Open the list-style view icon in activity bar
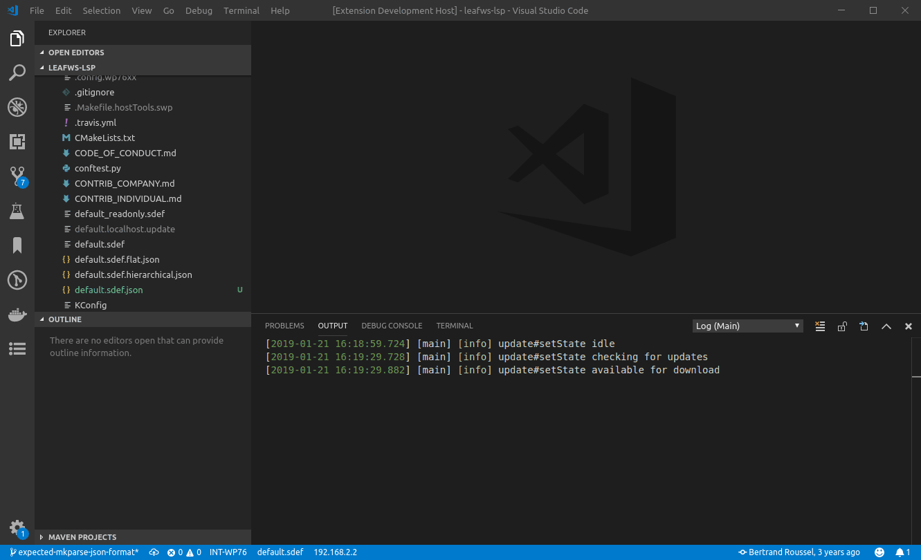This screenshot has height=560, width=921. [x=17, y=349]
